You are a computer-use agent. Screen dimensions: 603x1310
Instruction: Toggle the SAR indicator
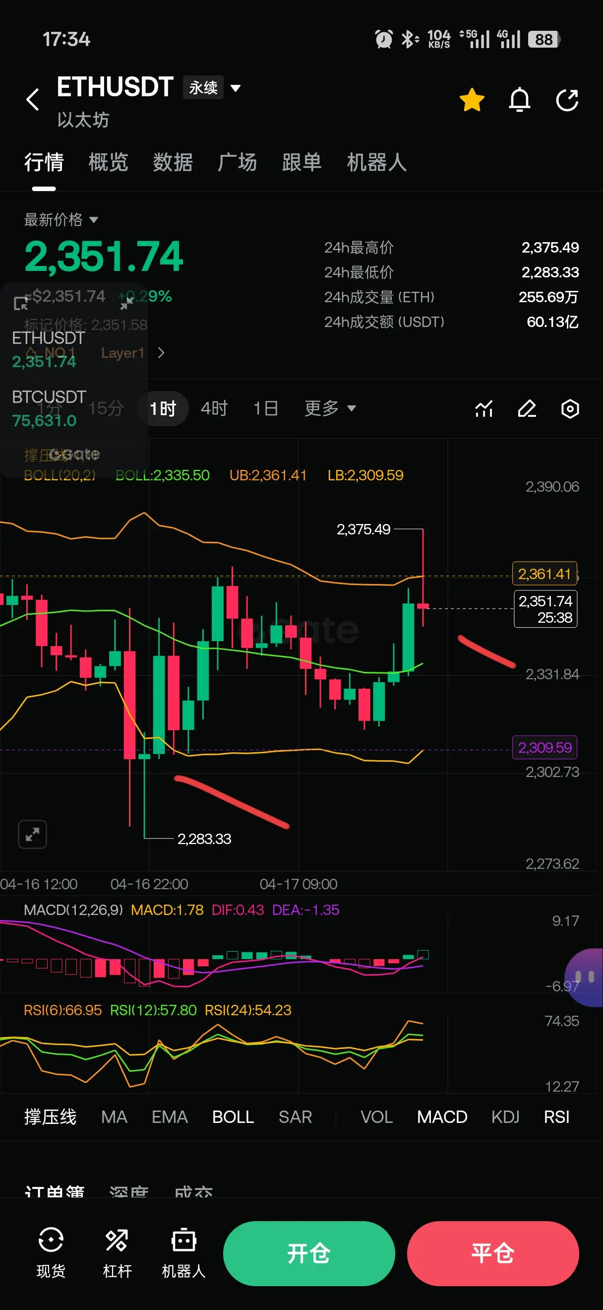click(x=295, y=1117)
